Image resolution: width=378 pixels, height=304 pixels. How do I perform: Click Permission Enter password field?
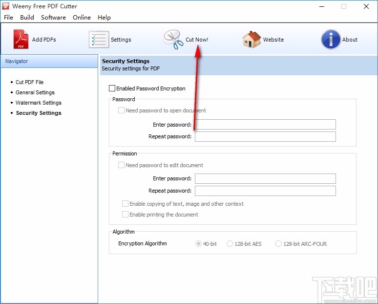[265, 178]
